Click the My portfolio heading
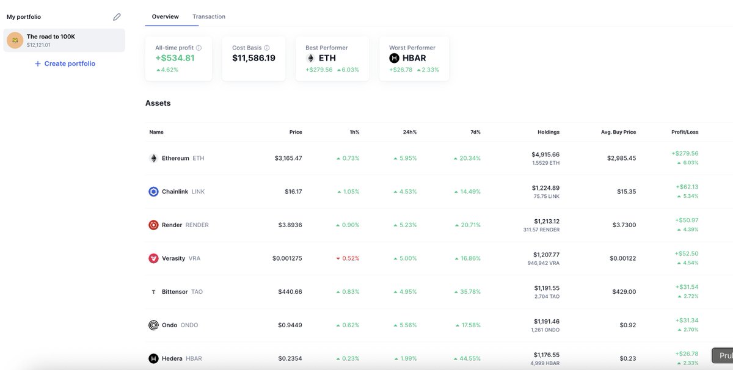 tap(24, 17)
